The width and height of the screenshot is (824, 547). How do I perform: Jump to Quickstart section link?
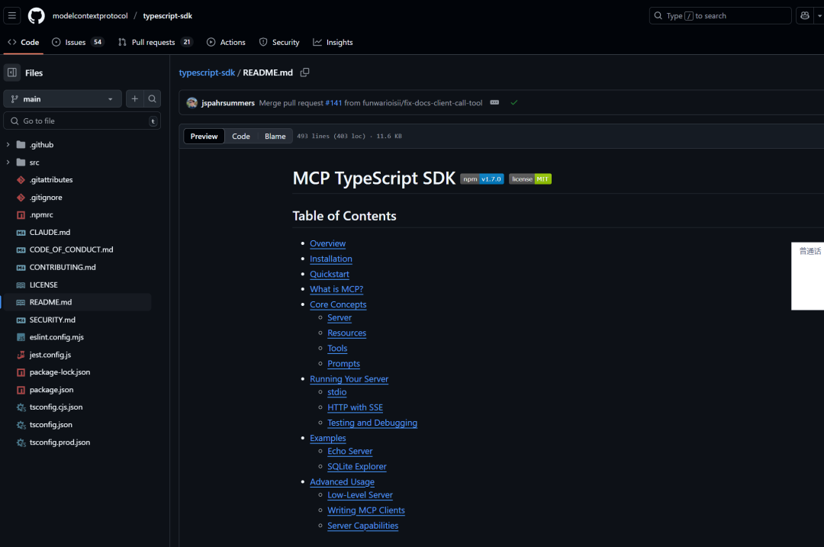tap(329, 274)
